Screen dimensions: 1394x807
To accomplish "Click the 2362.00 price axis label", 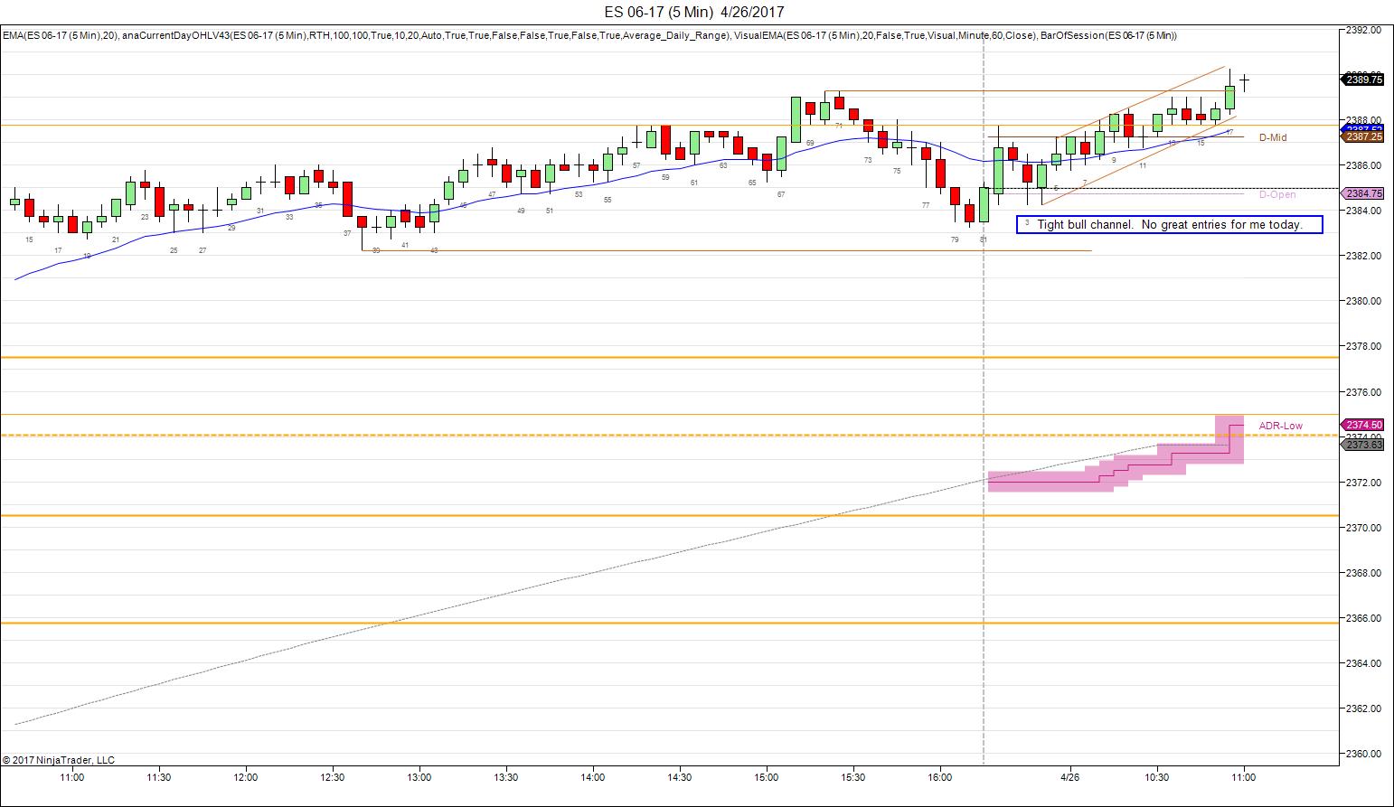I will pos(1363,708).
